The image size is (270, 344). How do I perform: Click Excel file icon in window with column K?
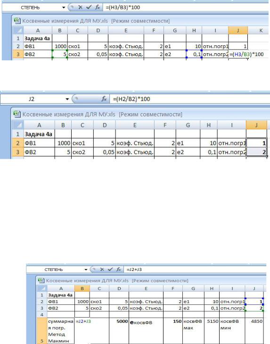(16, 21)
